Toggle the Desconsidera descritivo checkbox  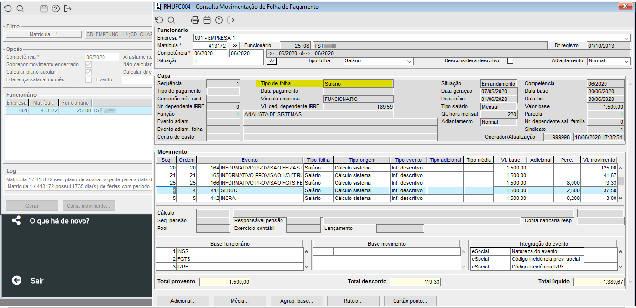point(510,61)
